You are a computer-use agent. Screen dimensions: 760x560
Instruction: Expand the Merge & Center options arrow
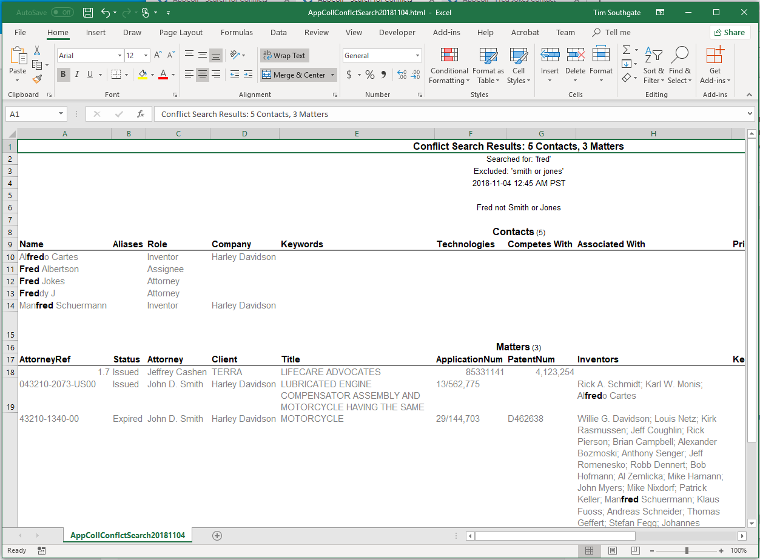tap(333, 75)
